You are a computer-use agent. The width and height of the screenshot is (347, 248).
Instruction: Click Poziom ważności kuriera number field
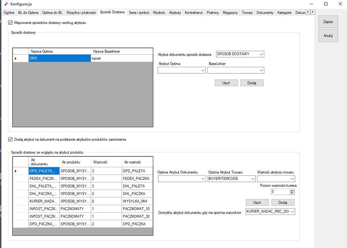[280, 192]
